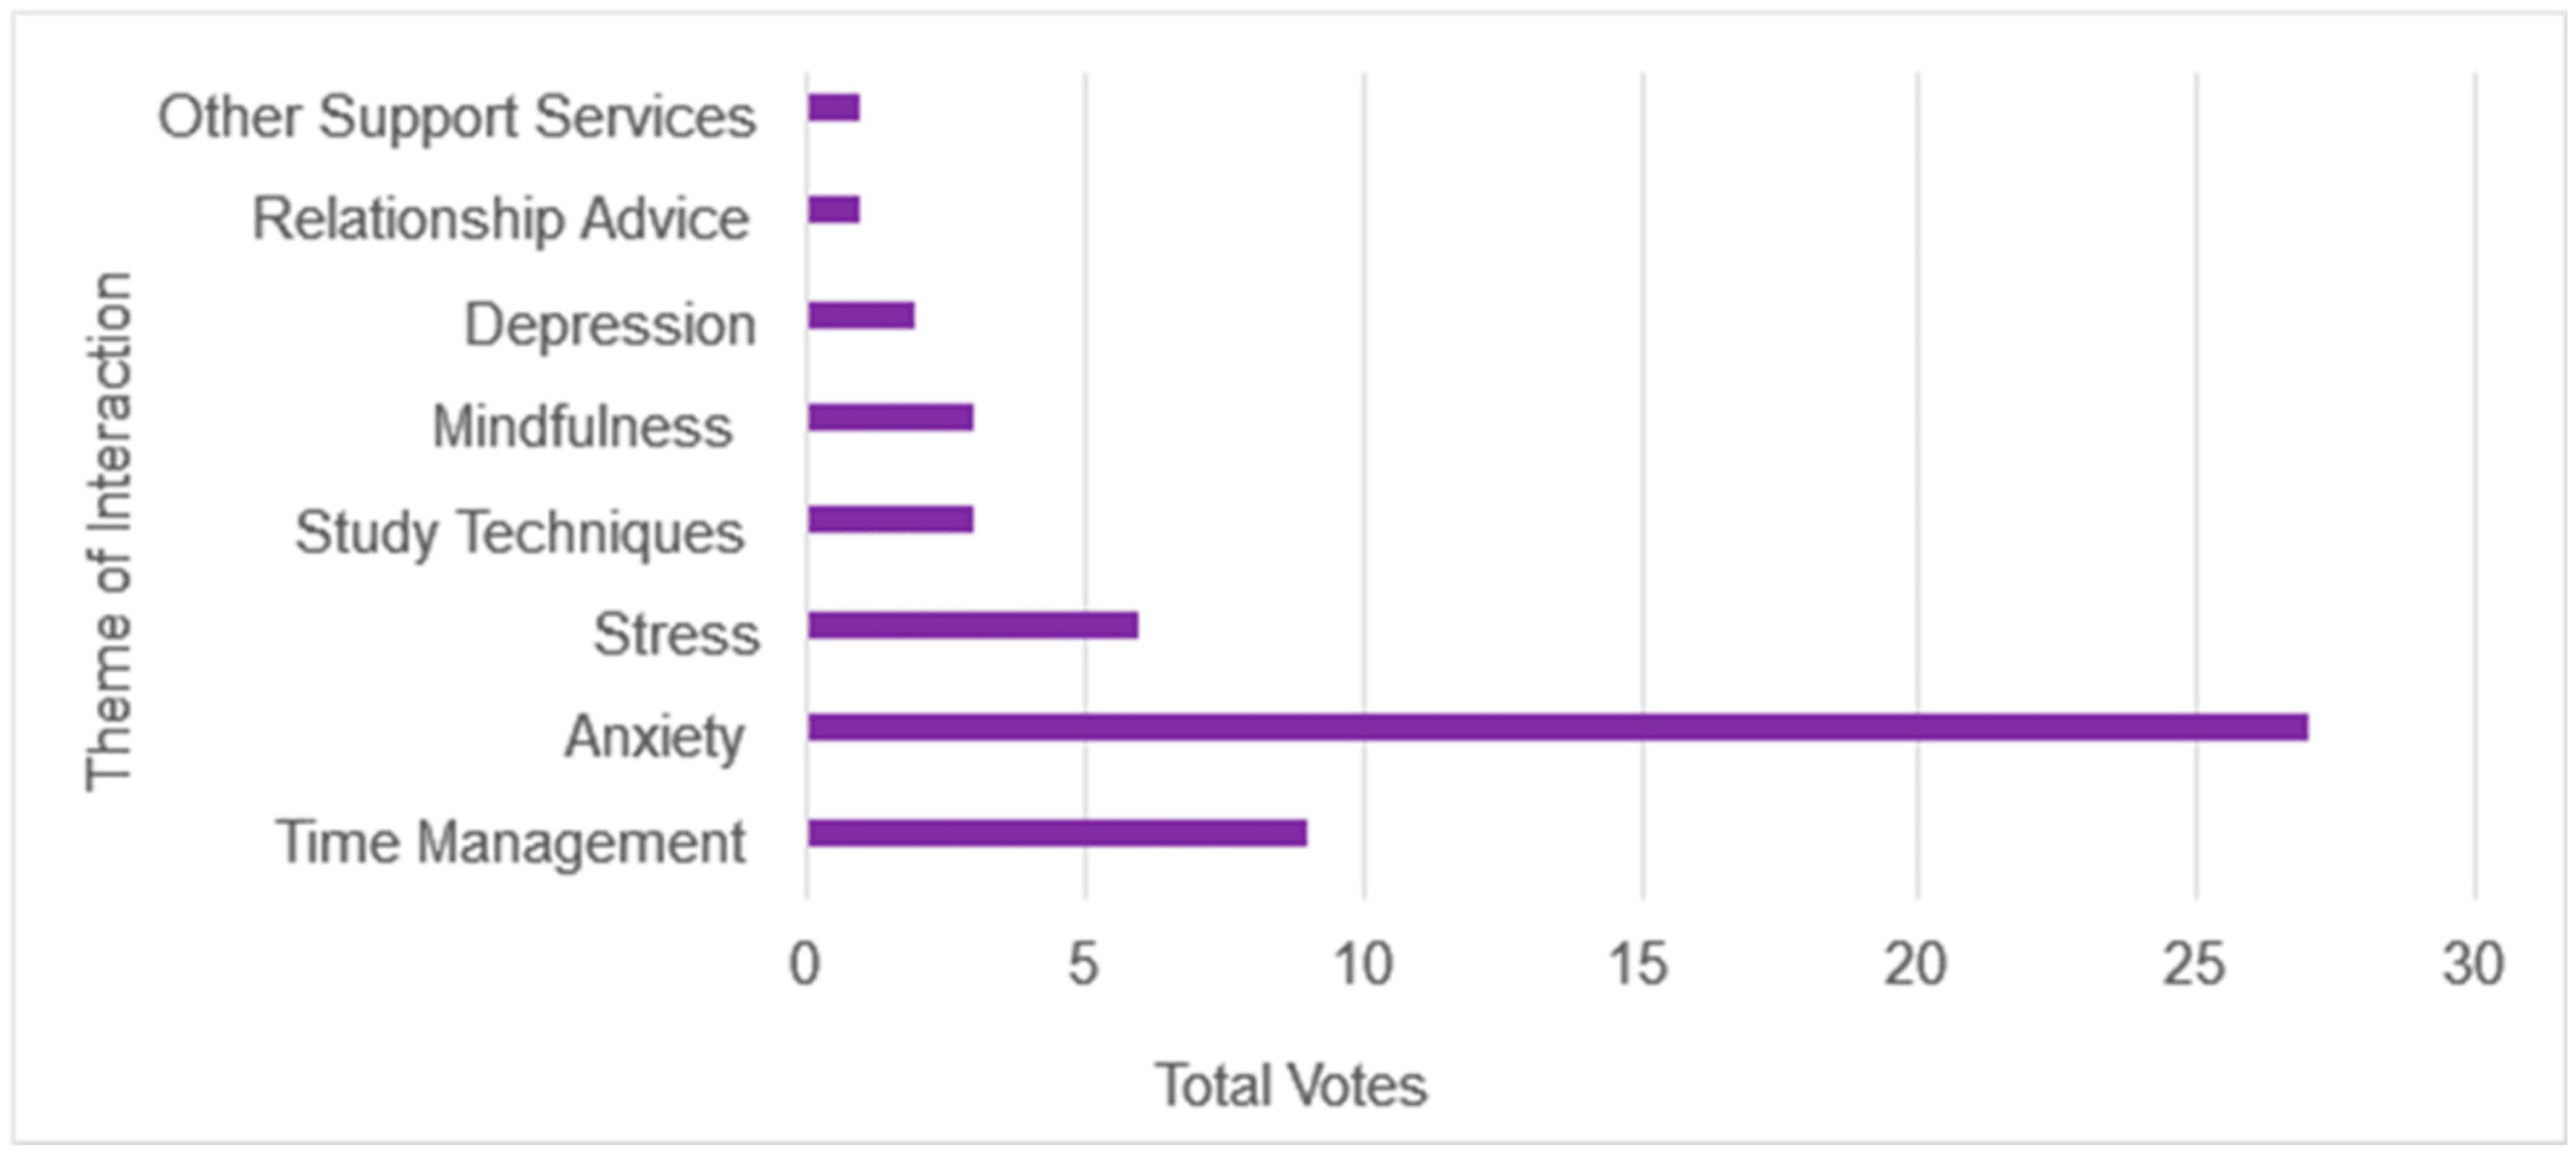2576x1159 pixels.
Task: Select the Depression bar
Action: [861, 315]
